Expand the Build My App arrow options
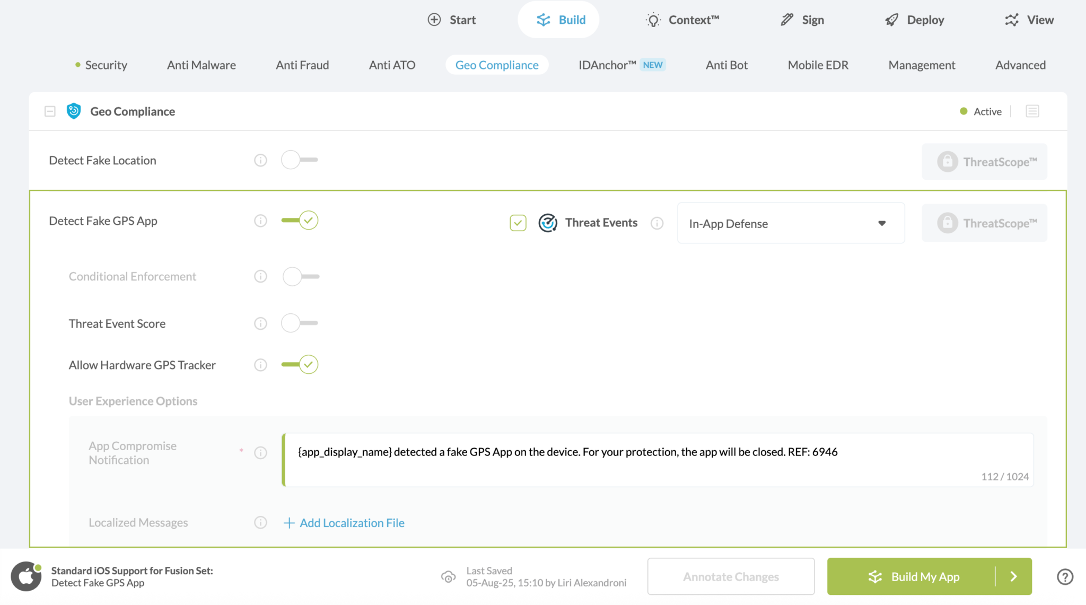 (1013, 576)
